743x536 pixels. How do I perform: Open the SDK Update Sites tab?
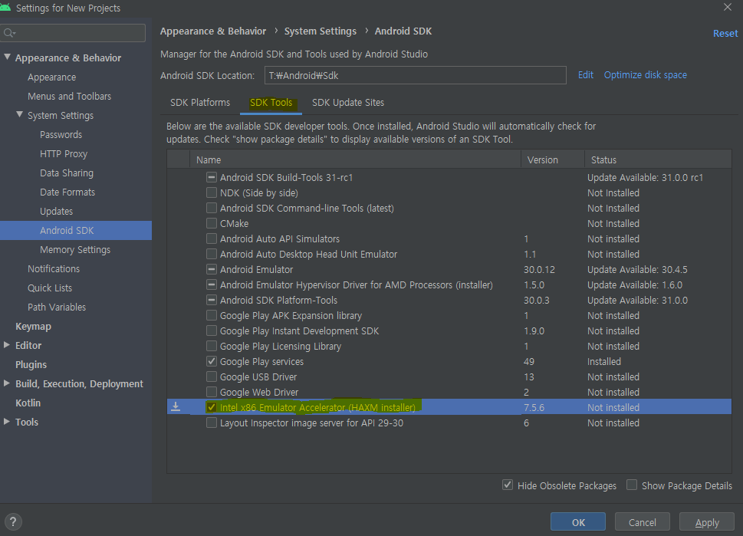348,102
